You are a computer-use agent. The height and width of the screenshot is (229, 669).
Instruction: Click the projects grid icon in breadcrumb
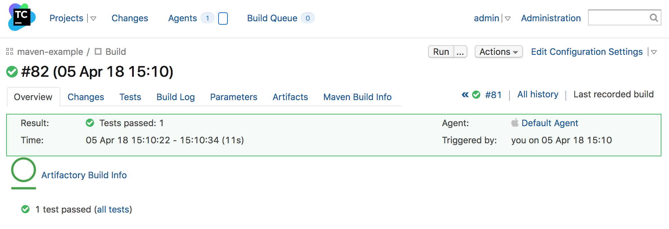point(10,51)
